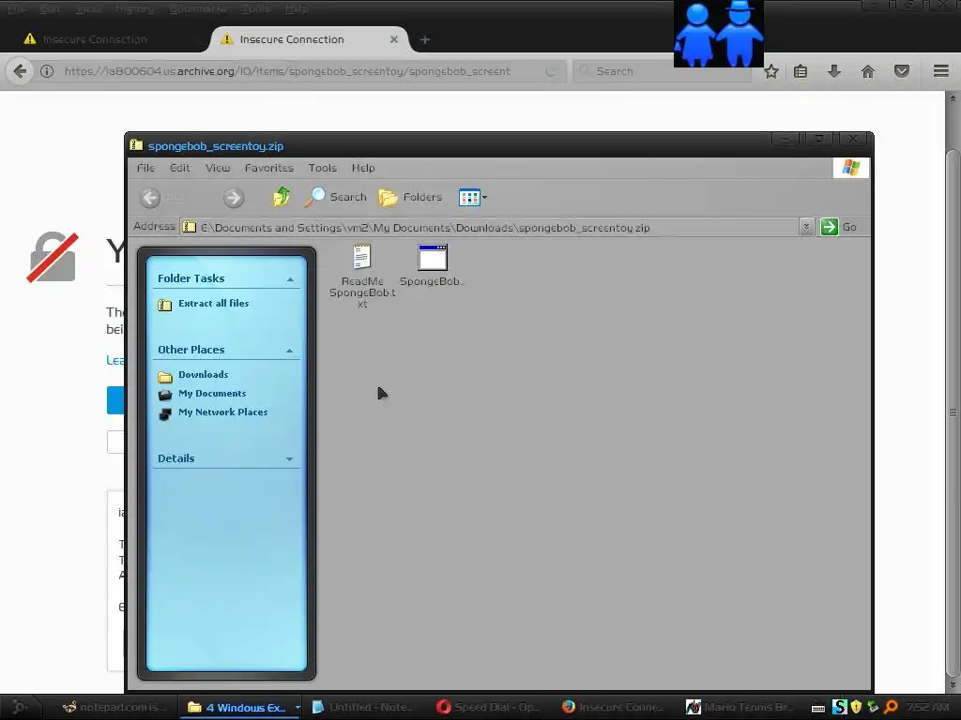Click the green Go arrow button
The image size is (961, 720).
click(x=830, y=227)
